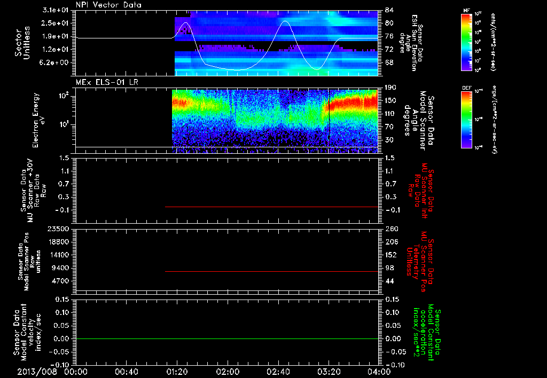Viewport: 547px width, 378px height.
Task: Click the 03:20 time tick label
Action: click(329, 372)
